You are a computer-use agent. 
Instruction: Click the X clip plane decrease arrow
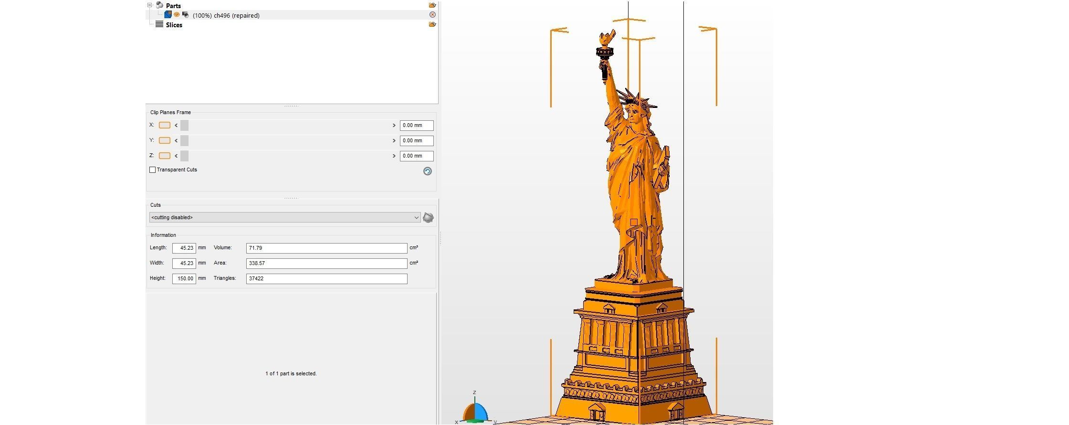[176, 126]
